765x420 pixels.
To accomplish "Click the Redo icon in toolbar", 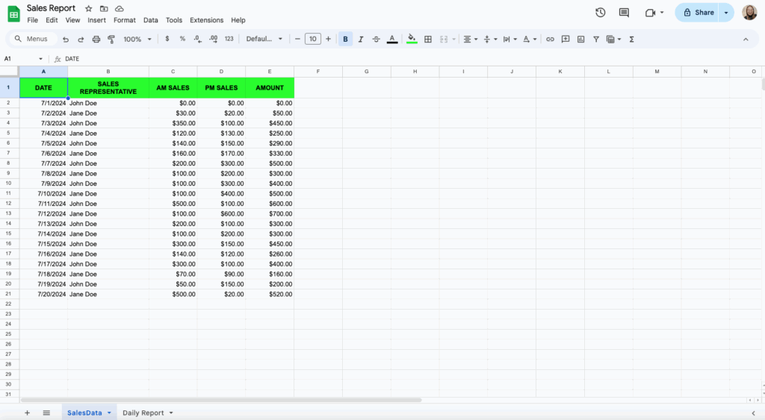I will click(x=81, y=39).
